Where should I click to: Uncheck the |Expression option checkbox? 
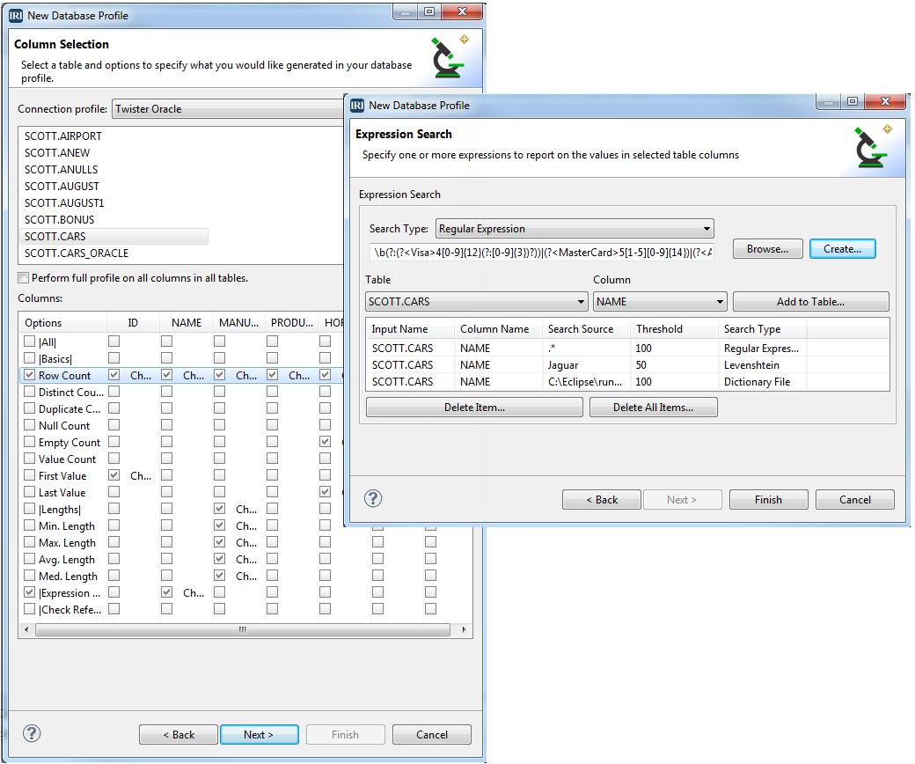29,591
